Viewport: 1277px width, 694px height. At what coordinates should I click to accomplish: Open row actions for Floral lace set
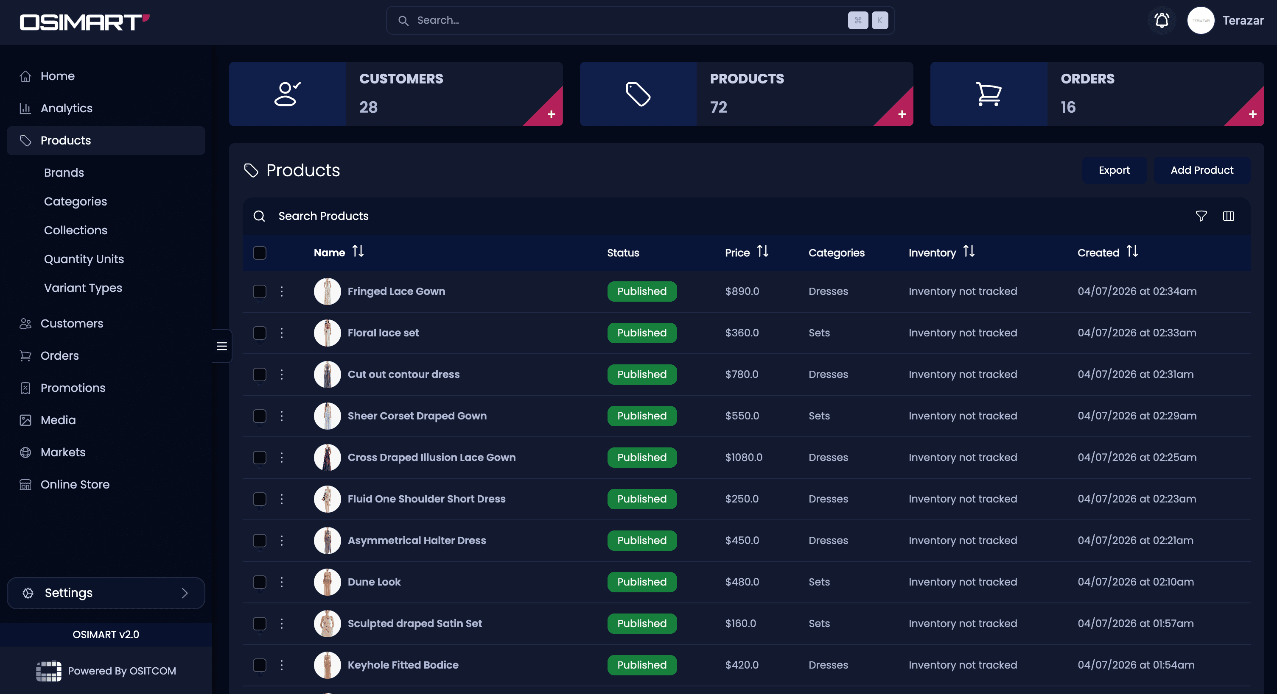[x=282, y=333]
